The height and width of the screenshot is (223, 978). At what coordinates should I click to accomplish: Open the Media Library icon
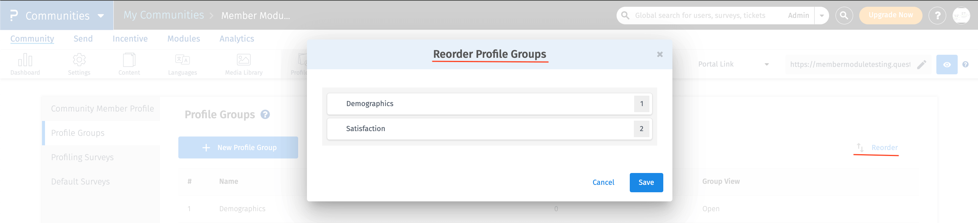tap(243, 59)
